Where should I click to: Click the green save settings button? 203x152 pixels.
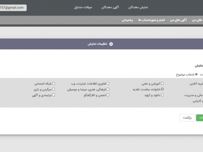pyautogui.click(x=200, y=118)
